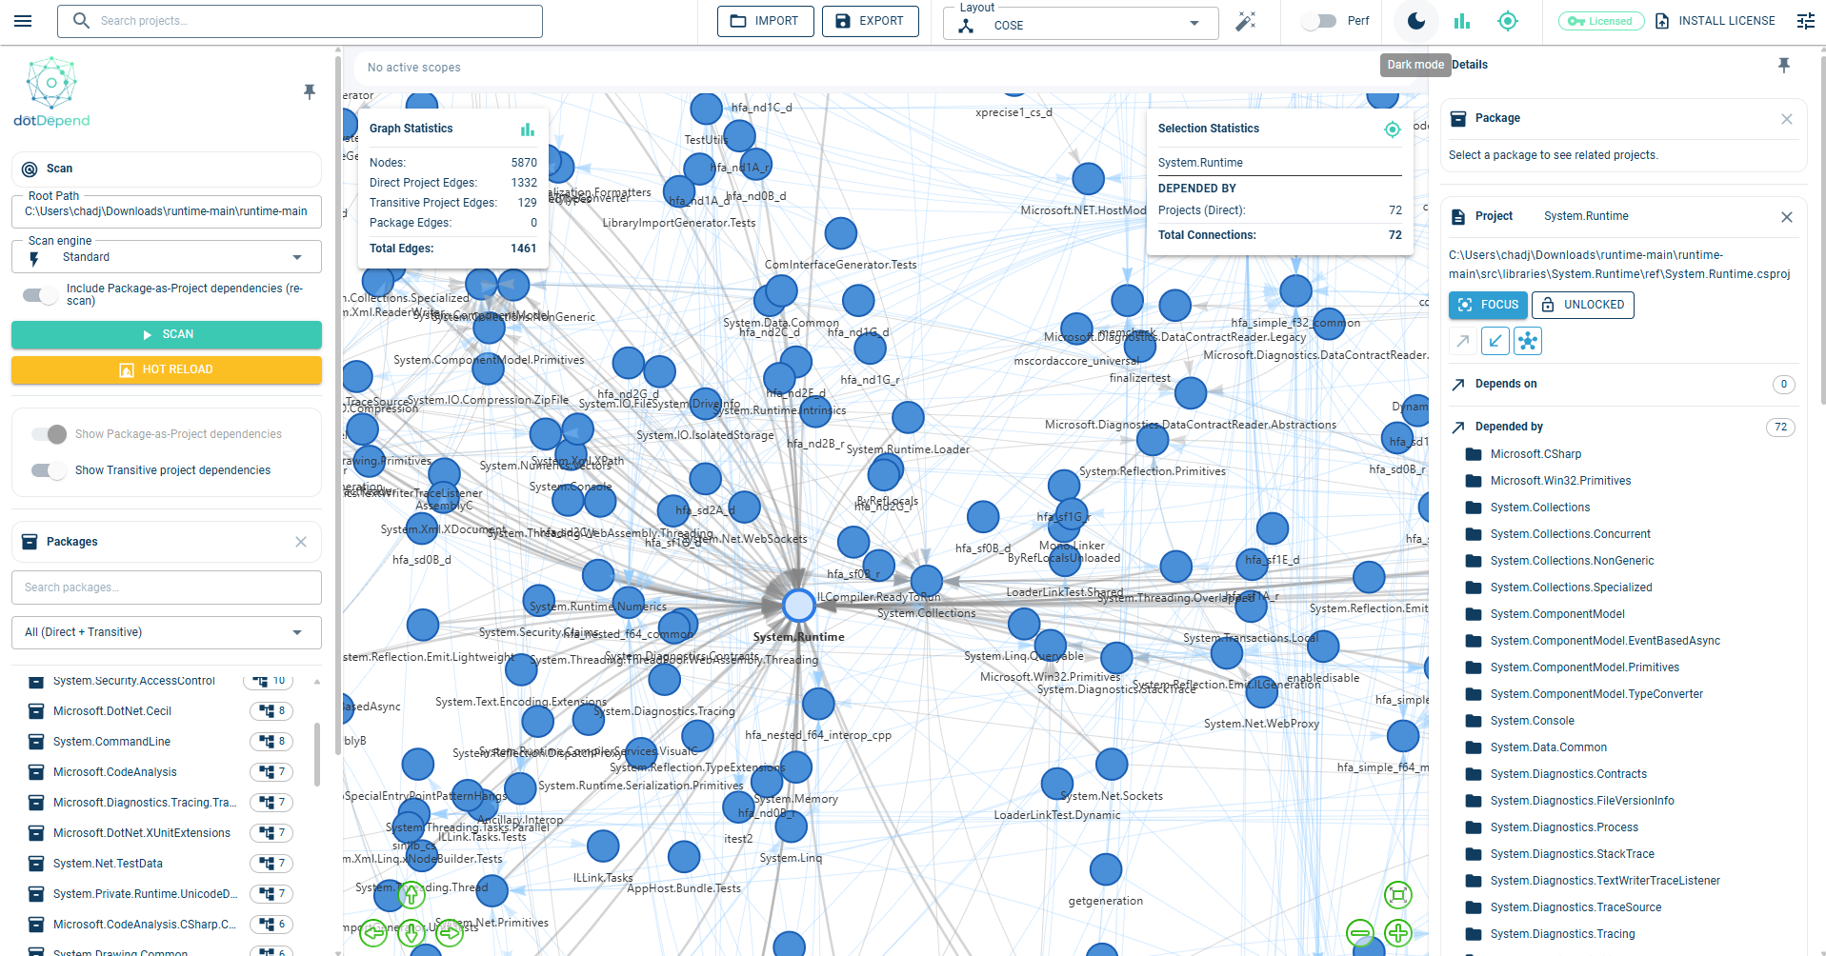Expand the All (Direct + Transitive) filter dropdown
The image size is (1826, 956).
(x=167, y=632)
